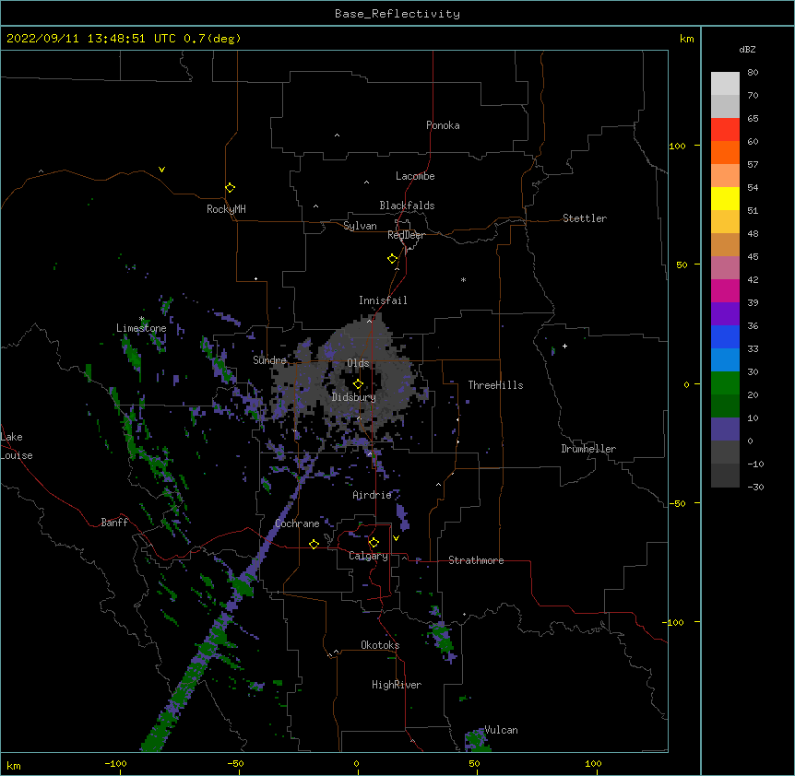Select the pink 42-45 dBZ legend swatch
This screenshot has width=795, height=776.
click(725, 267)
